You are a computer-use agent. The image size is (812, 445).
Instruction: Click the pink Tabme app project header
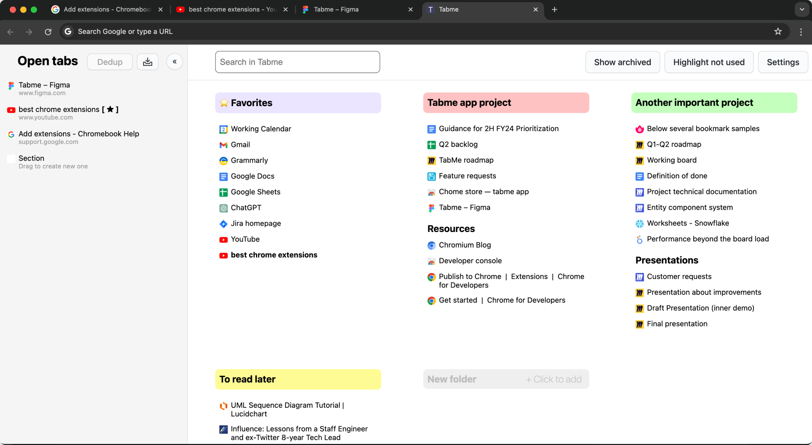506,102
